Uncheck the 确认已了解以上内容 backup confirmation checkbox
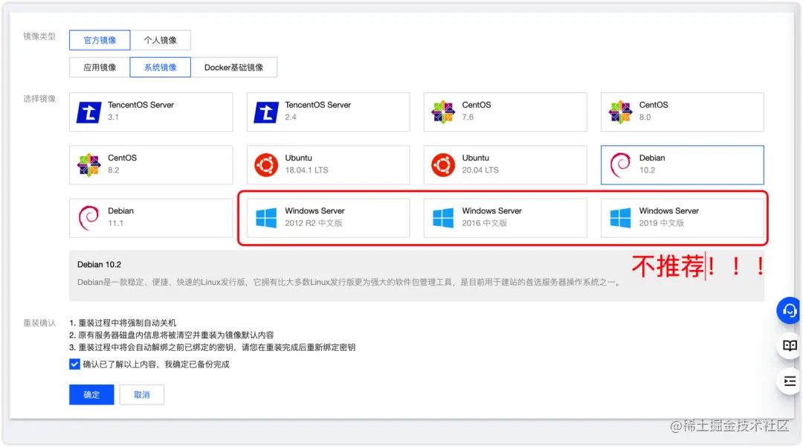Viewport: 803px width, 447px height. coord(74,364)
